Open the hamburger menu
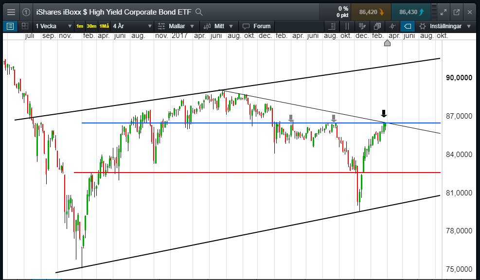The image size is (480, 280). click(11, 12)
